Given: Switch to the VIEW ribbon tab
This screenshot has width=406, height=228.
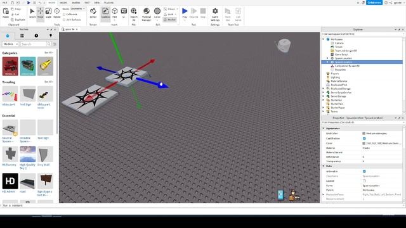Looking at the screenshot, I should (97, 3).
